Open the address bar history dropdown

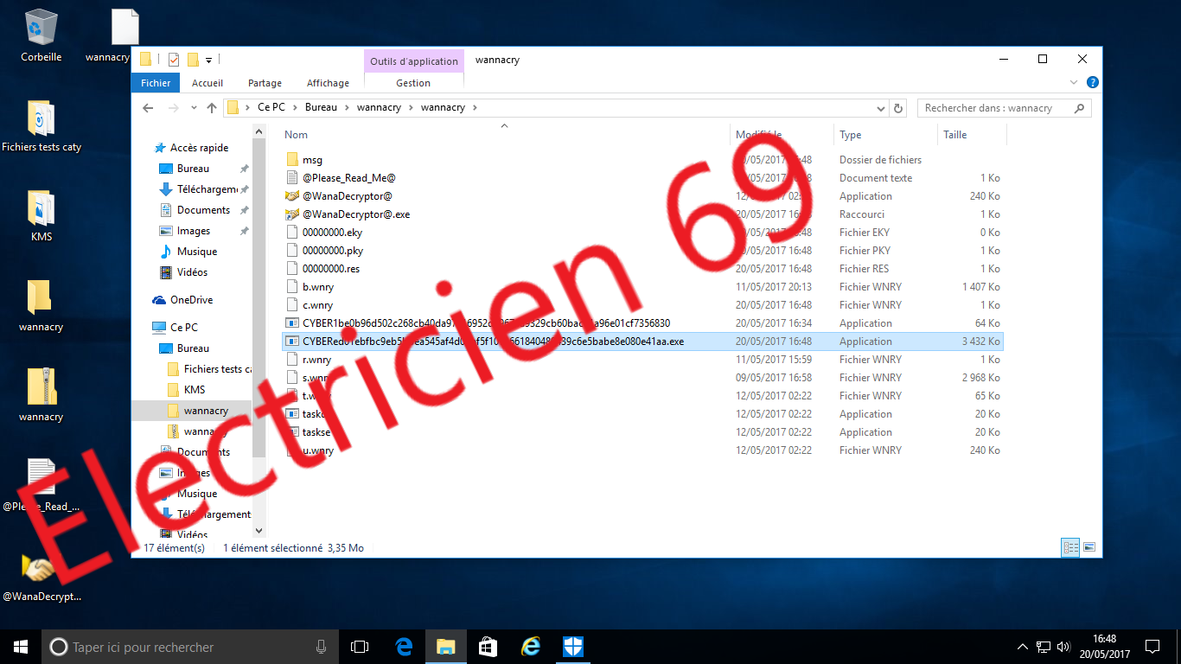point(881,108)
